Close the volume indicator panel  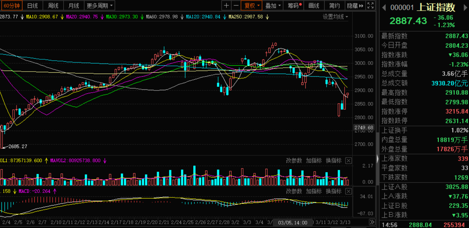click(348, 161)
